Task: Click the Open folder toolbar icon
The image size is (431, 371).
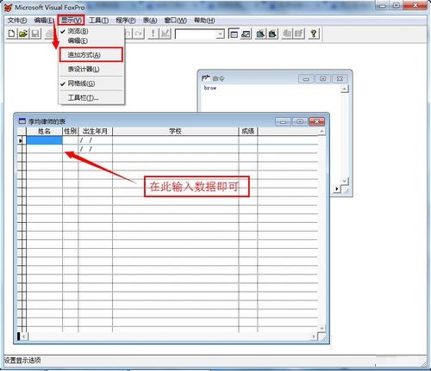Action: click(x=23, y=34)
